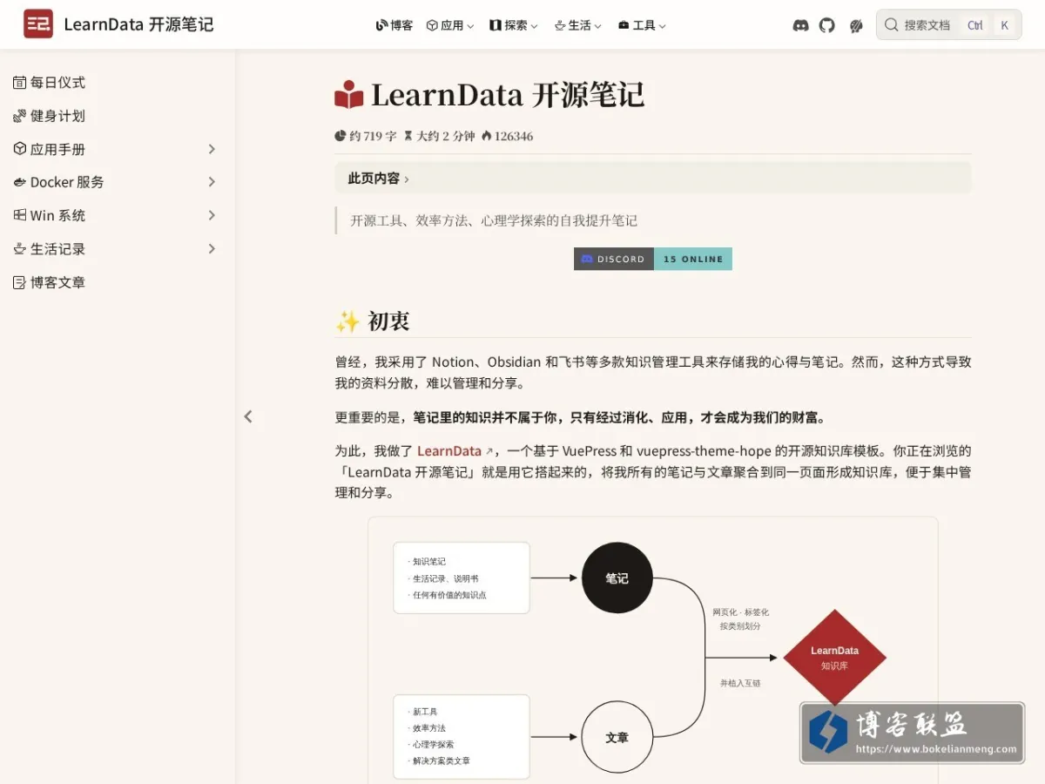Click the 开源工具、效率方法 quote text
The image size is (1045, 784).
click(494, 220)
